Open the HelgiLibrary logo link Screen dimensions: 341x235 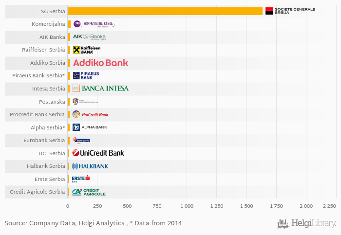pos(306,224)
